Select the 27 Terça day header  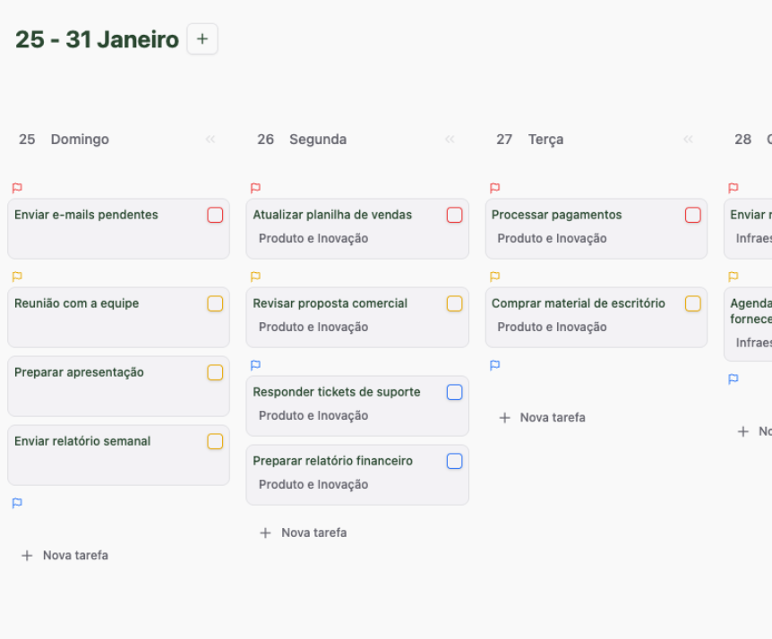click(530, 139)
